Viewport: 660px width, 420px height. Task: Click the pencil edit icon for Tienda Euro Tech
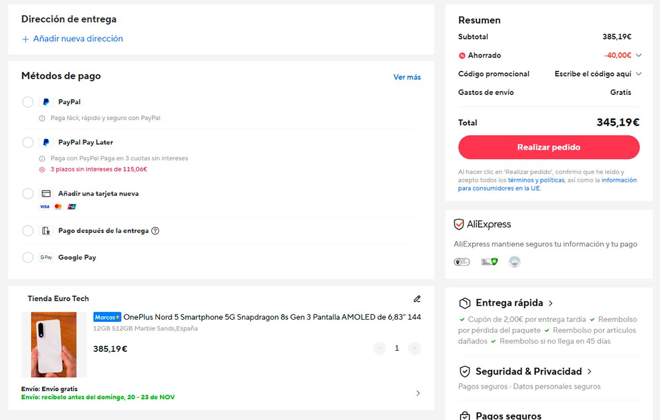417,299
